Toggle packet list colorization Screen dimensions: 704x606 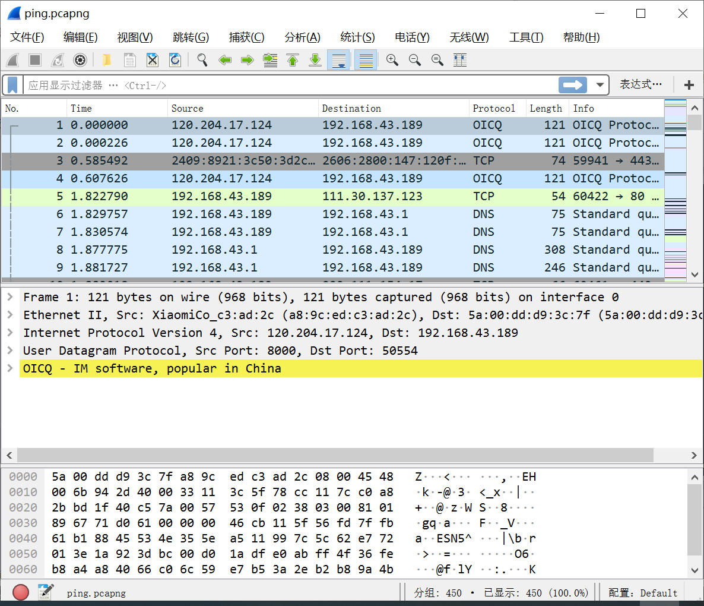point(366,59)
